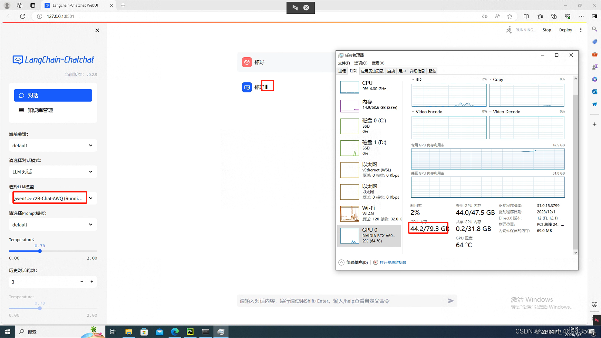Select 对话 in sidebar menu
Viewport: 601px width, 338px height.
pos(53,96)
